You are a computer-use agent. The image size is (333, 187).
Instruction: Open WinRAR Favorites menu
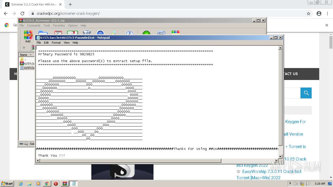click(x=59, y=25)
